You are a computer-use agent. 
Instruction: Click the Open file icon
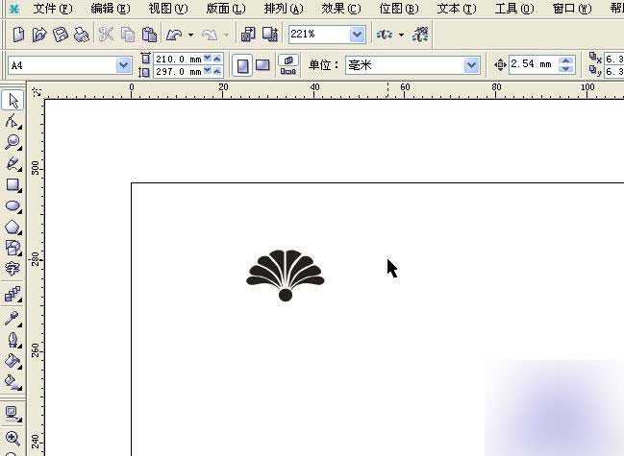39,35
